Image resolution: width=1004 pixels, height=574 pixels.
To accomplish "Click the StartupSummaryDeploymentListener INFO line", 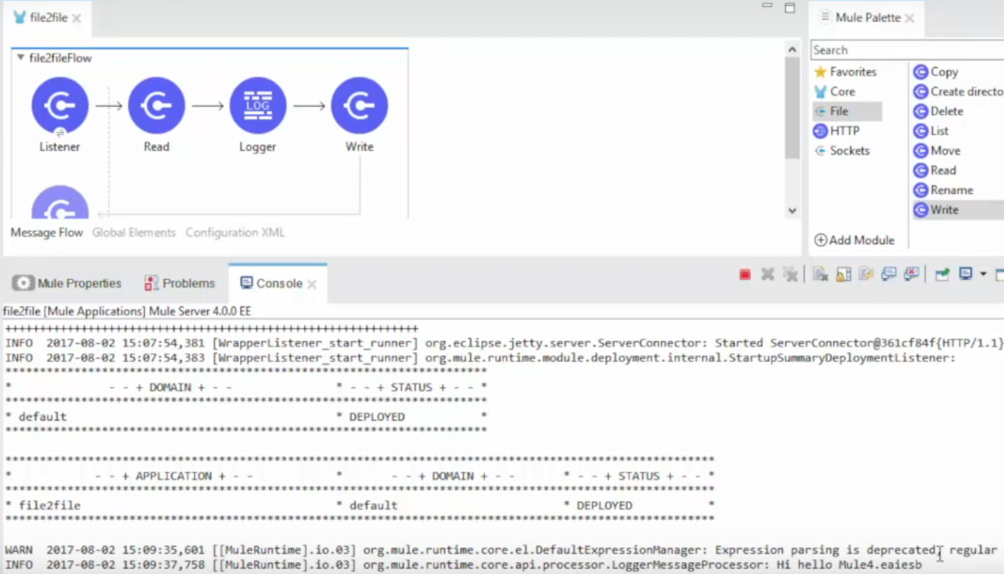I will 480,358.
